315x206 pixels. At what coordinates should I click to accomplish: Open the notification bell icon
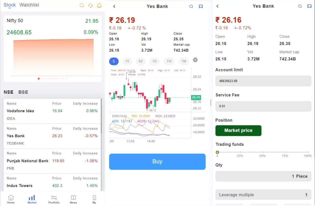tap(99, 5)
